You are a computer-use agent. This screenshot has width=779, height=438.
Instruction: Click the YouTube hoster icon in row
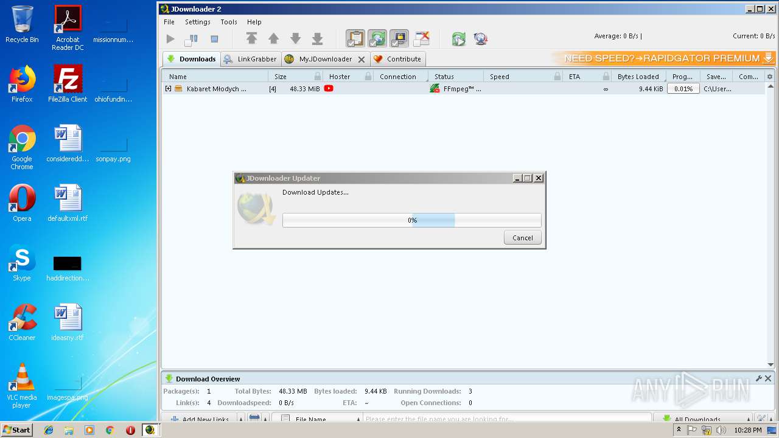tap(329, 88)
